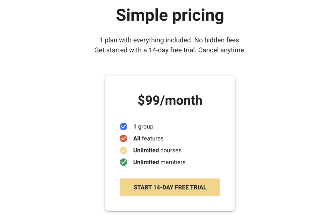Screen dimensions: 333x220
Task: Select the 'Unlimited members' text
Action: pos(159,162)
